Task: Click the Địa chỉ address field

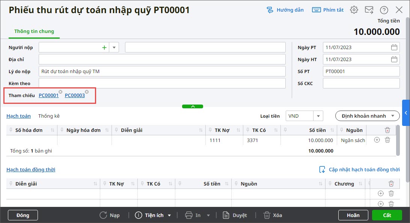Action: pyautogui.click(x=162, y=59)
